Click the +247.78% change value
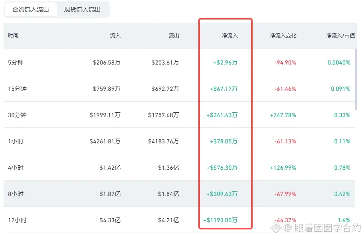 point(283,115)
